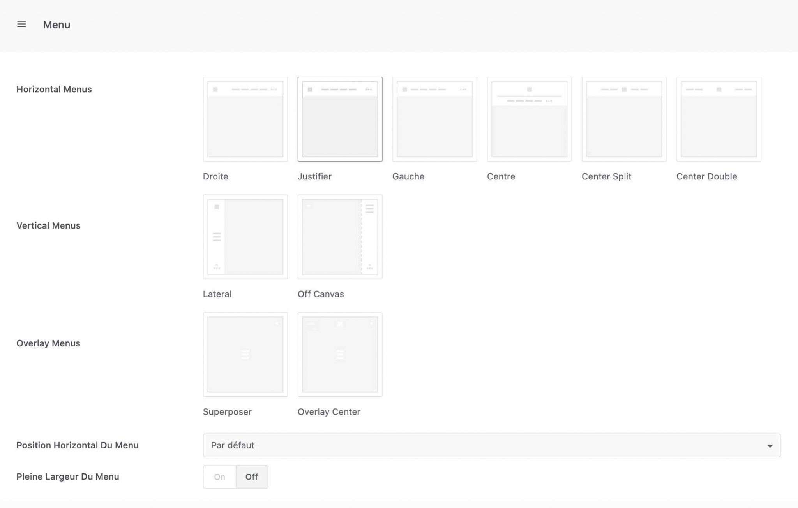
Task: Select the Superposer overlay menu layout
Action: point(245,354)
